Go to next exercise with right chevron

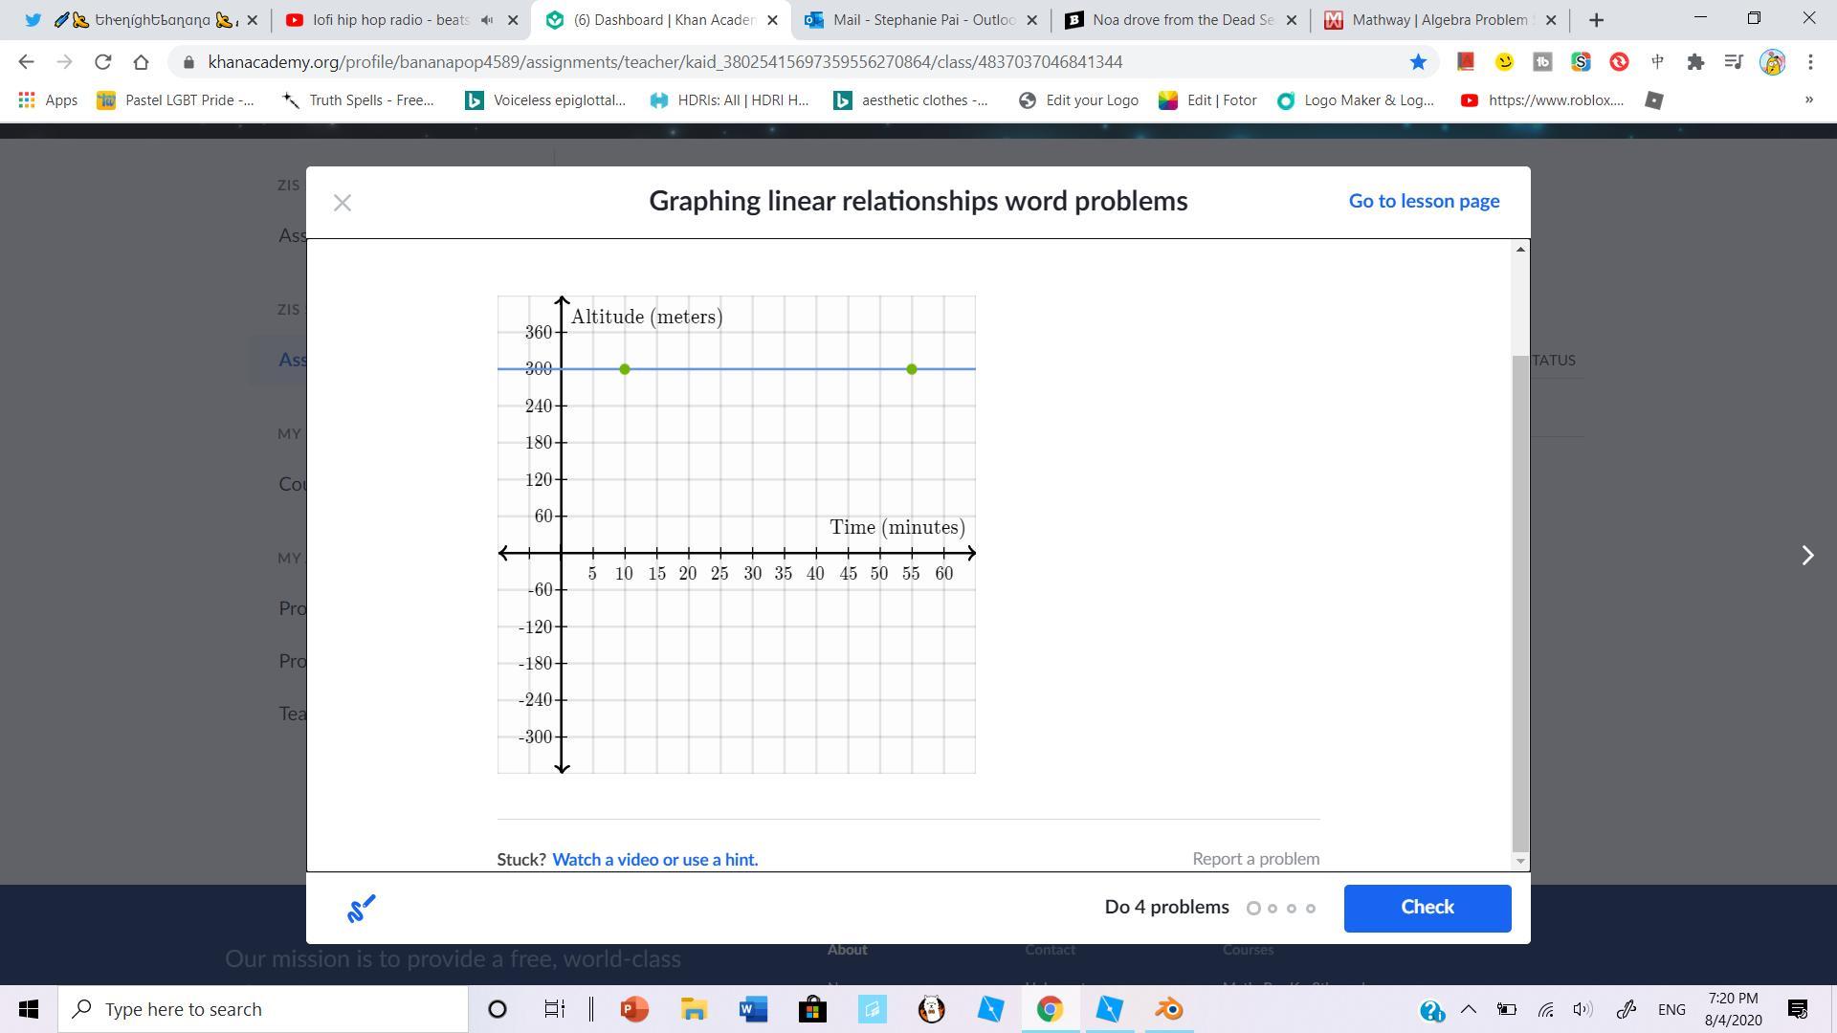tap(1806, 556)
